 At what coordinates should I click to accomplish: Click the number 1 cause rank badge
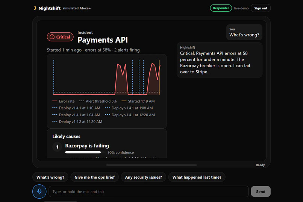57,147
